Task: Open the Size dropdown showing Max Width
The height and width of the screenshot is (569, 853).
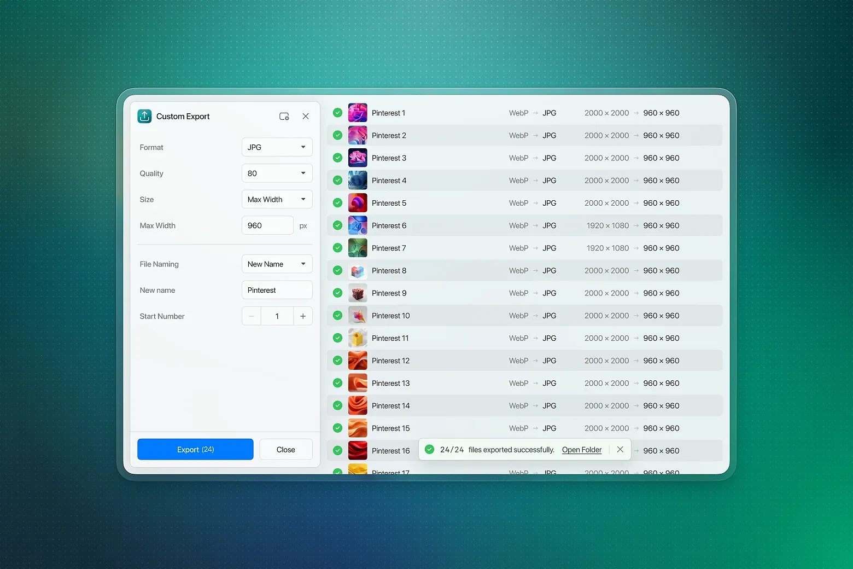Action: (277, 199)
